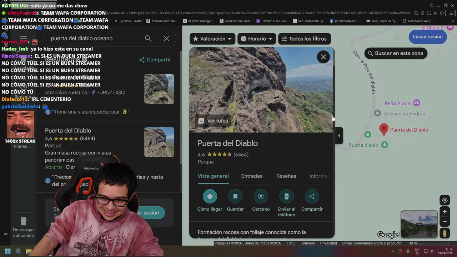
Task: Open the Jelly Beans Harry bookmark
Action: coord(382,21)
